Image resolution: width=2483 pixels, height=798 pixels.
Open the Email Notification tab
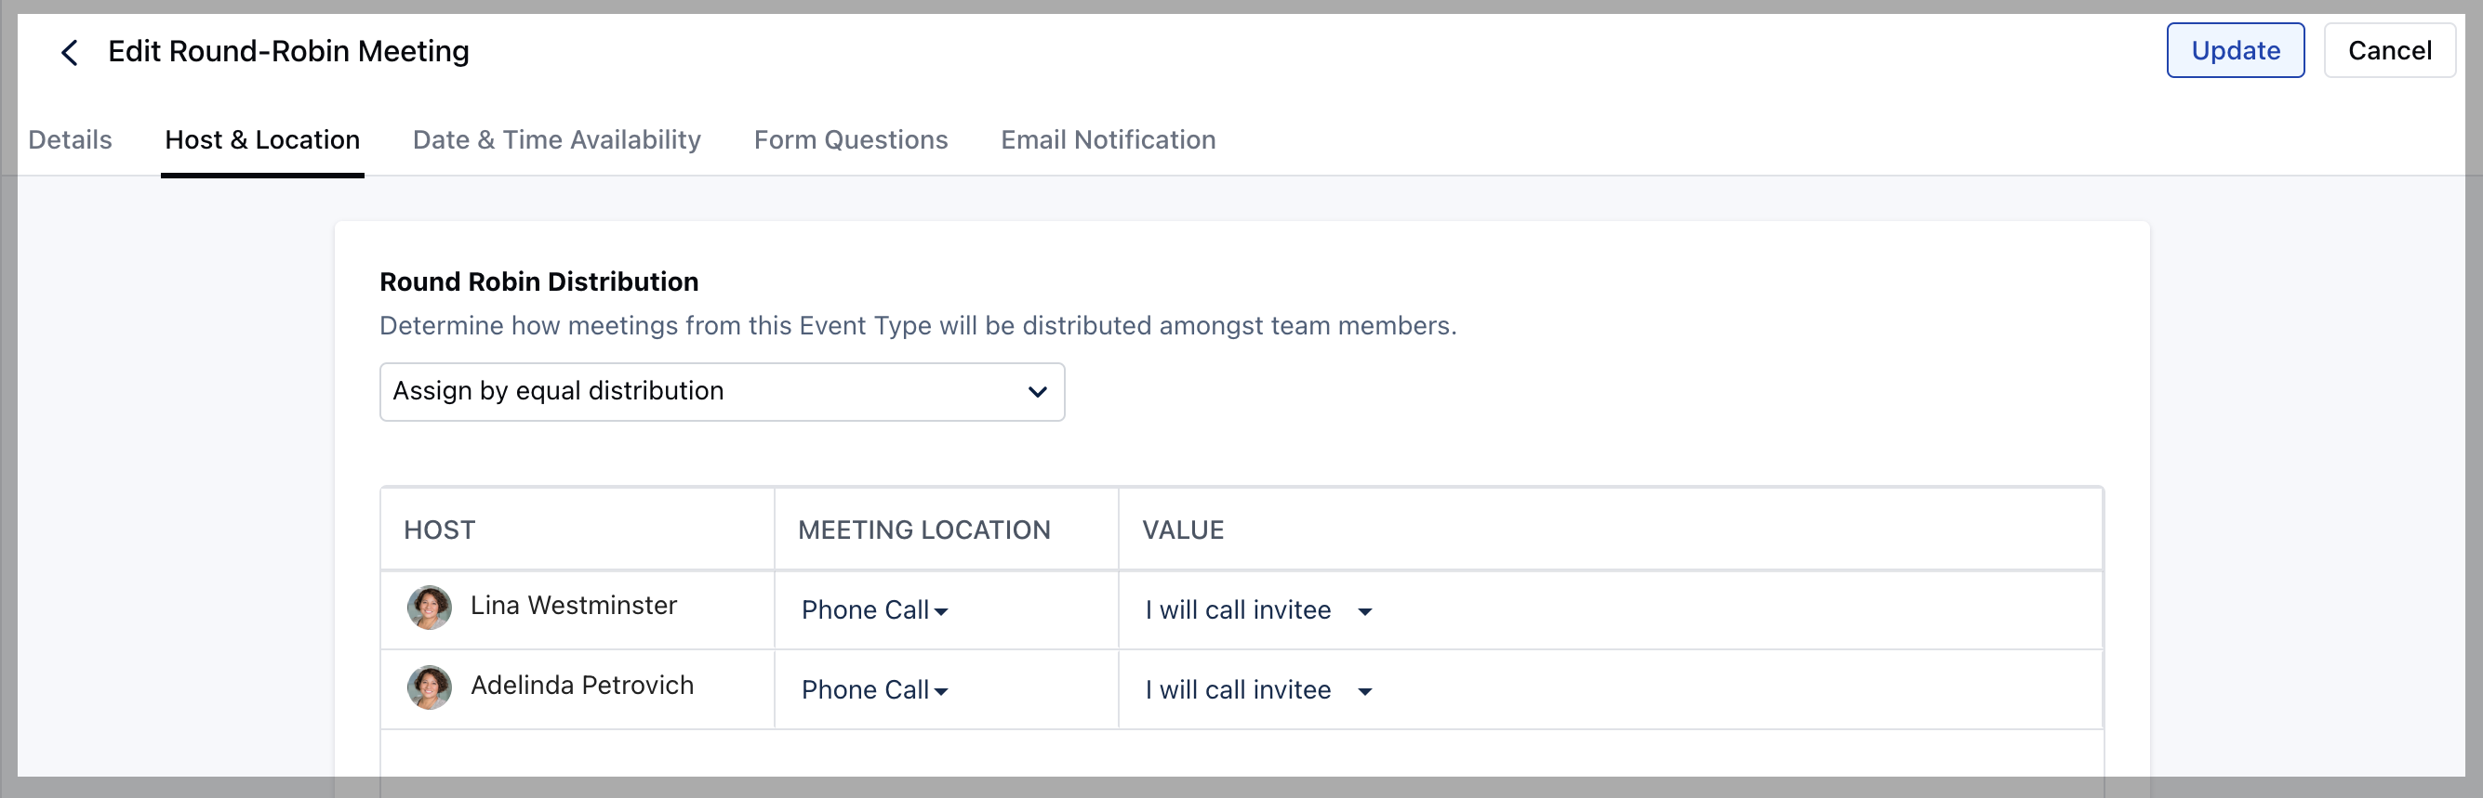pos(1108,139)
